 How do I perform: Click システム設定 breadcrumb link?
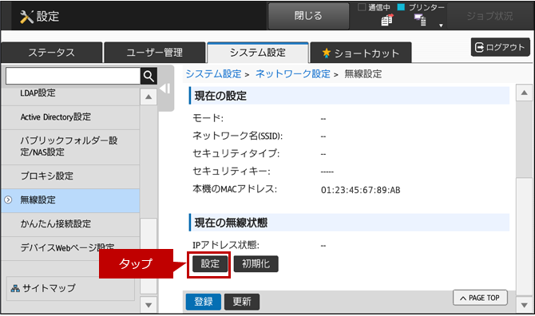click(213, 73)
